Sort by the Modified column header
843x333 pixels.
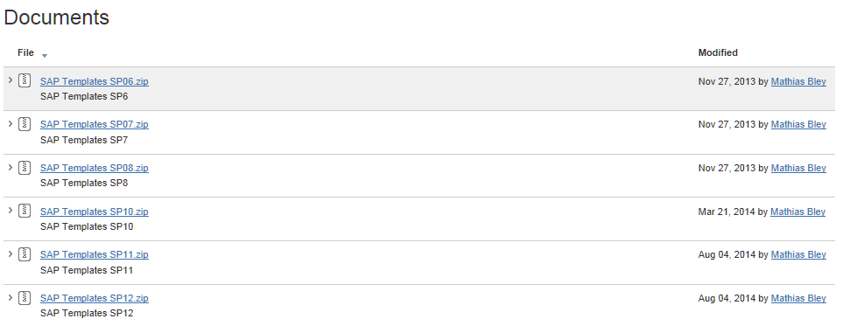(x=718, y=52)
